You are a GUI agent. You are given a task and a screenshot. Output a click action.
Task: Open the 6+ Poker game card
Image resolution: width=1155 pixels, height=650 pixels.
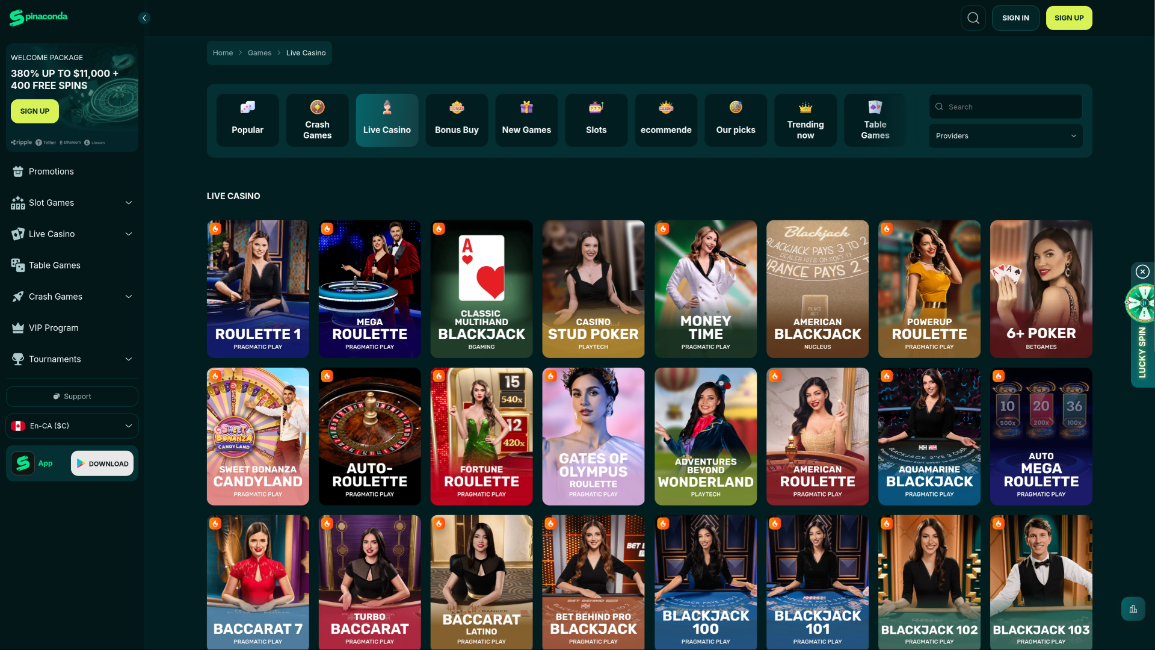point(1041,289)
